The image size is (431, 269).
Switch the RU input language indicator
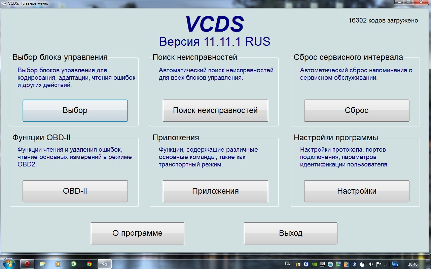pyautogui.click(x=288, y=263)
